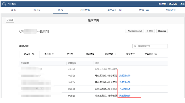Click the 刷新 refresh button
Viewport: 185px width, 103px height.
click(150, 31)
